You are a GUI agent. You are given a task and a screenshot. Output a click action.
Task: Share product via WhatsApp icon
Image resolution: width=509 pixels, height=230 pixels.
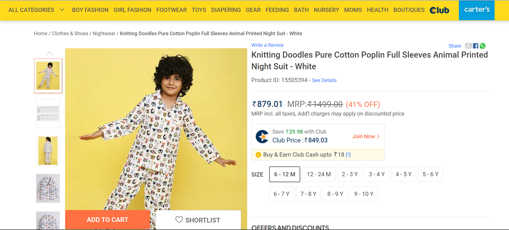[483, 46]
